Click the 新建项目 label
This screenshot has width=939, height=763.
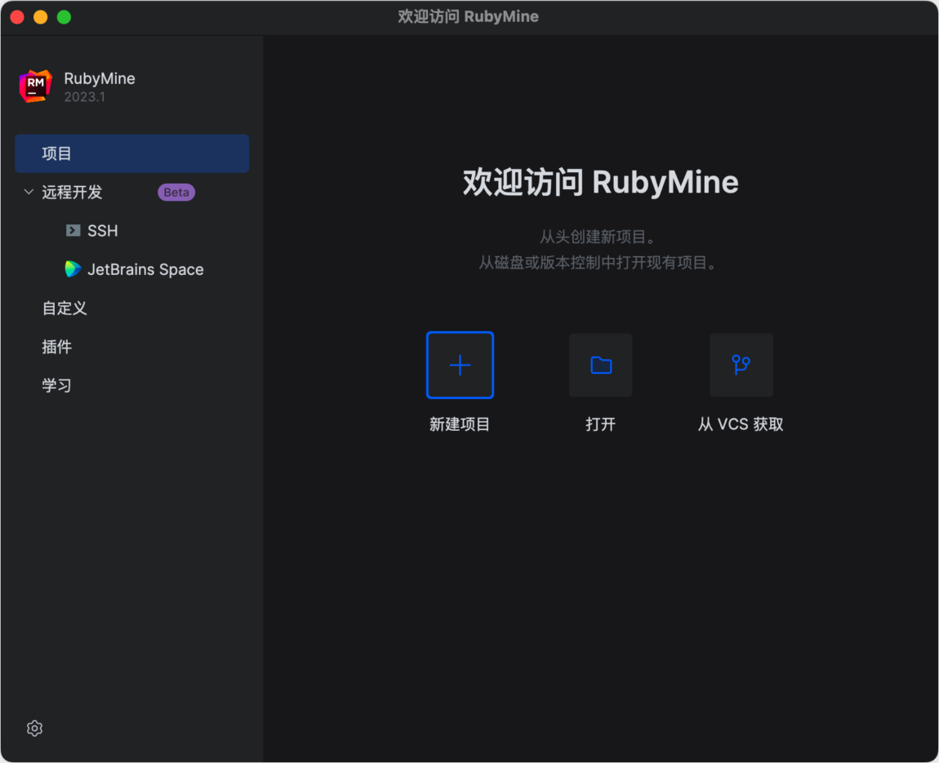[x=460, y=424]
